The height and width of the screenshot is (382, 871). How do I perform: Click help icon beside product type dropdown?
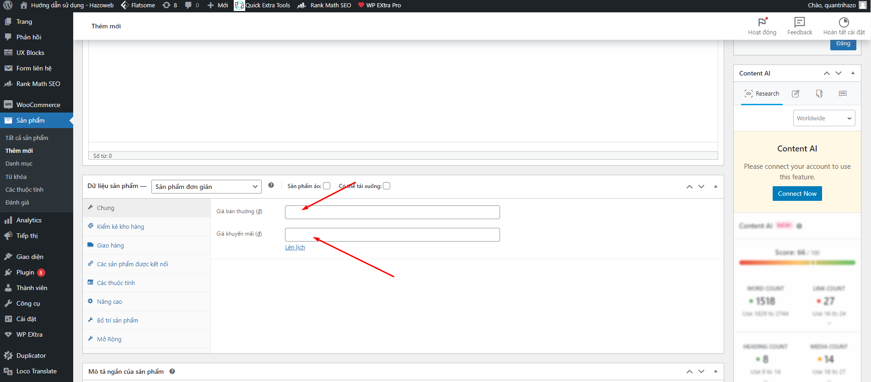tap(271, 185)
